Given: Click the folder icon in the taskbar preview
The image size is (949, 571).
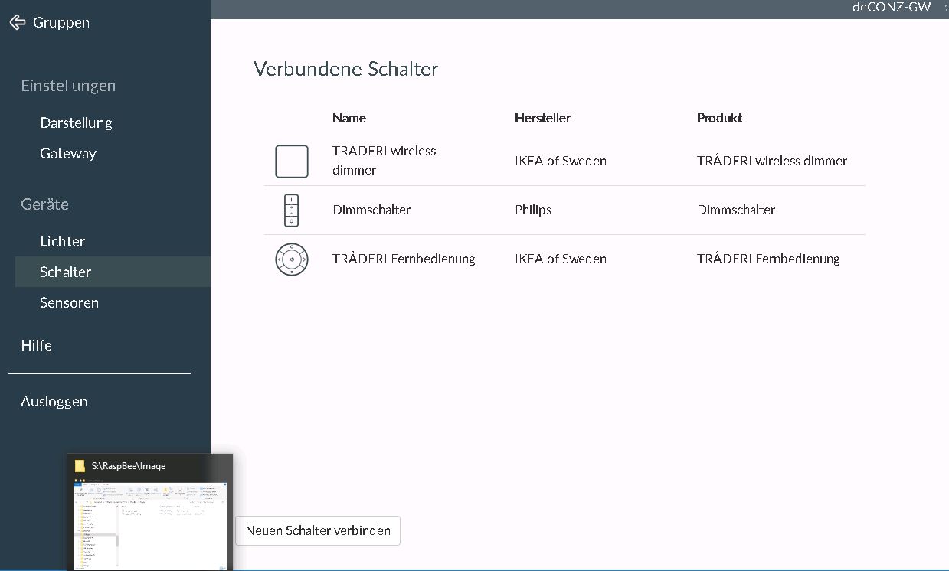Looking at the screenshot, I should [x=80, y=466].
